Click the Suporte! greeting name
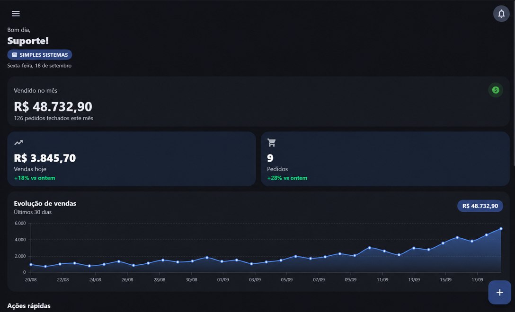The height and width of the screenshot is (312, 515). 28,41
